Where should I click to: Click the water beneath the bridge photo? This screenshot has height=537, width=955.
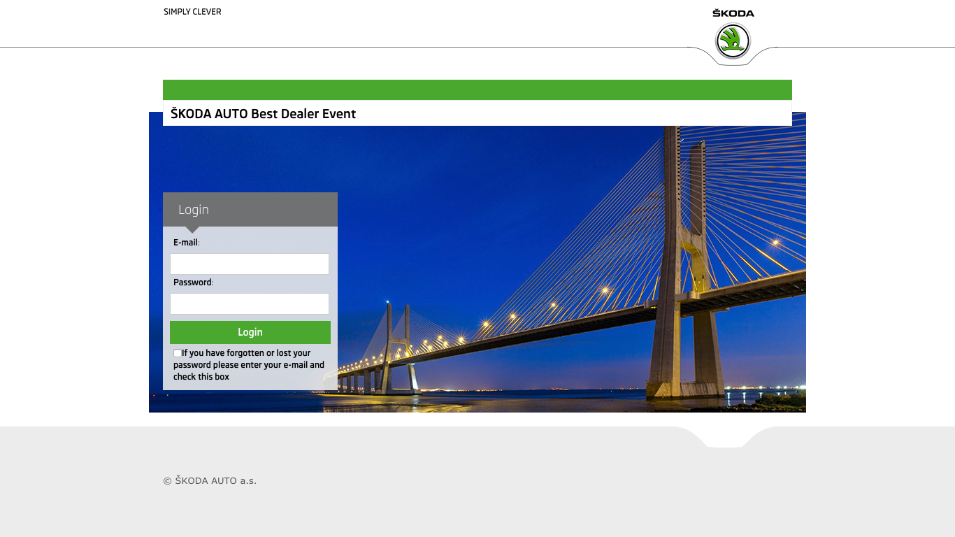[x=524, y=401]
